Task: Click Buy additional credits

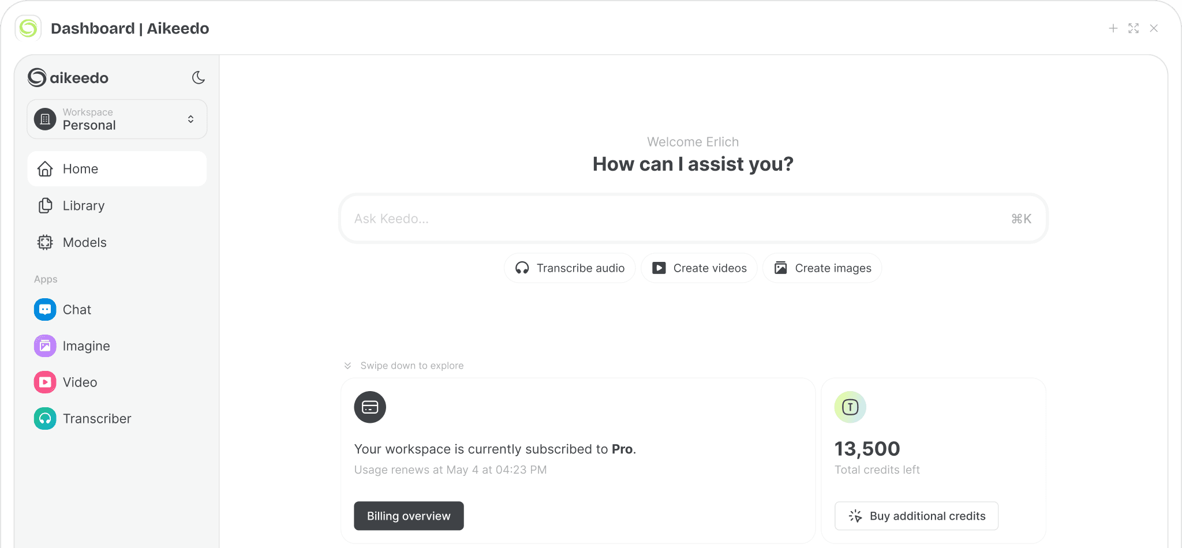Action: pyautogui.click(x=917, y=516)
